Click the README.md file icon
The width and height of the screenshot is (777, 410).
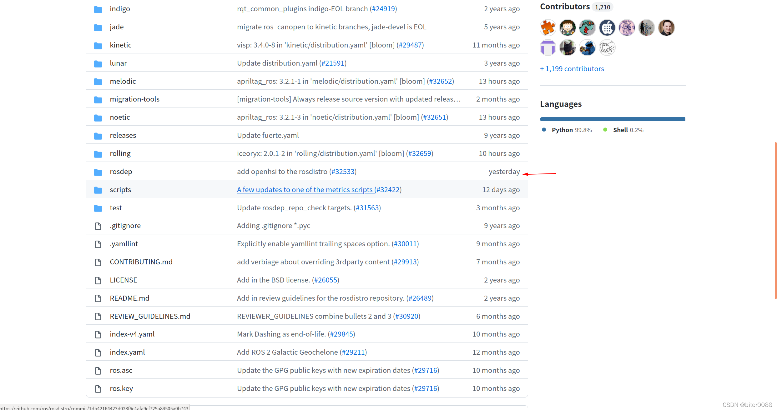[x=98, y=298]
